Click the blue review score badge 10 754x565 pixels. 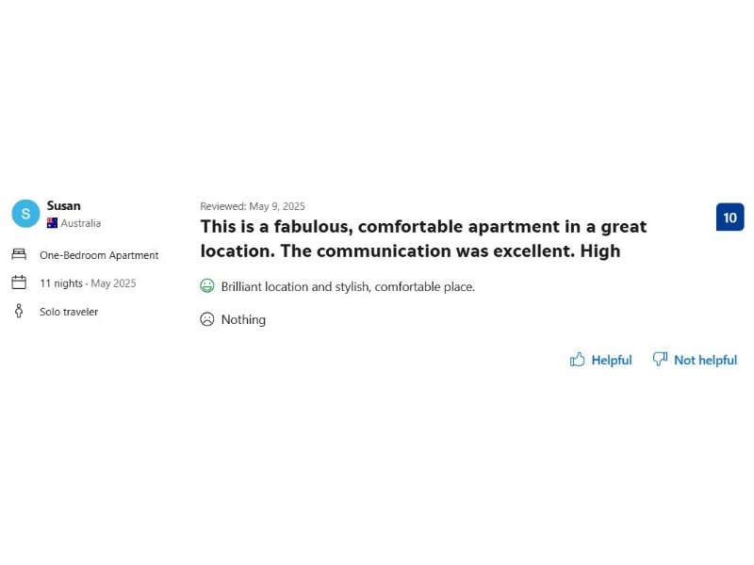(729, 218)
